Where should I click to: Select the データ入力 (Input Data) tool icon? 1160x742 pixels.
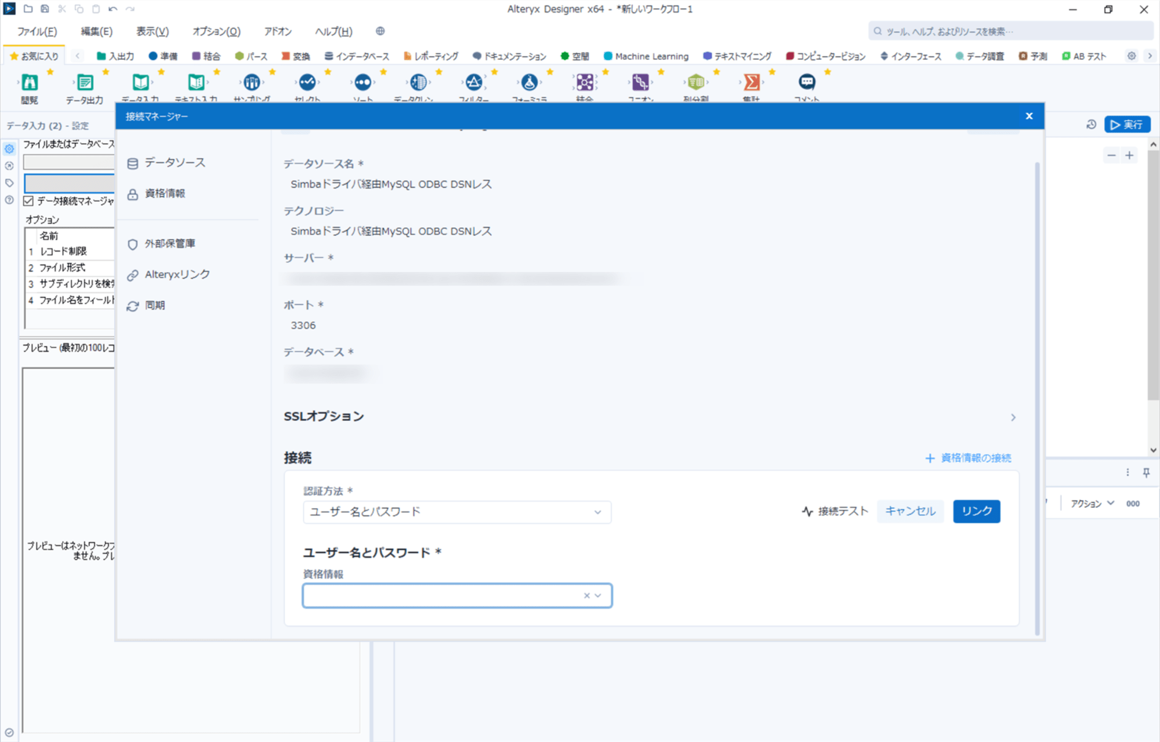(140, 83)
